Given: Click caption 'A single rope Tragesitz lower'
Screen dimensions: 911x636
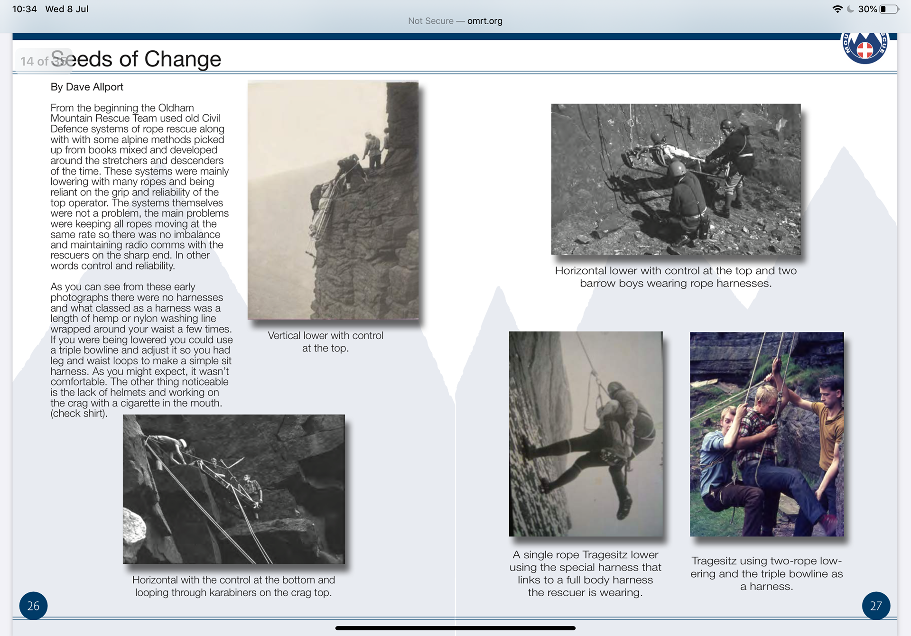Looking at the screenshot, I should click(586, 573).
